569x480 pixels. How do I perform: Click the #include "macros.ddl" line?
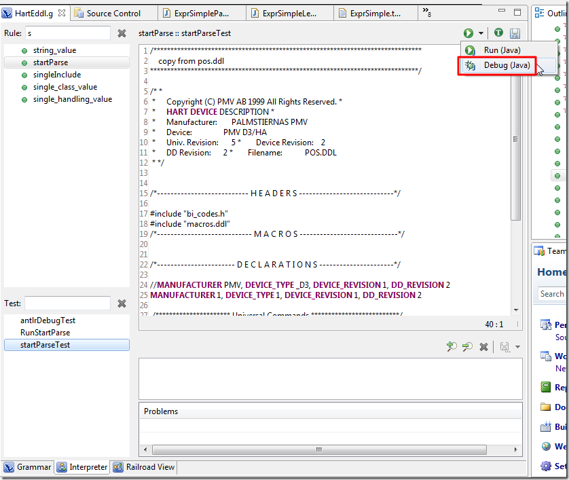(x=190, y=224)
